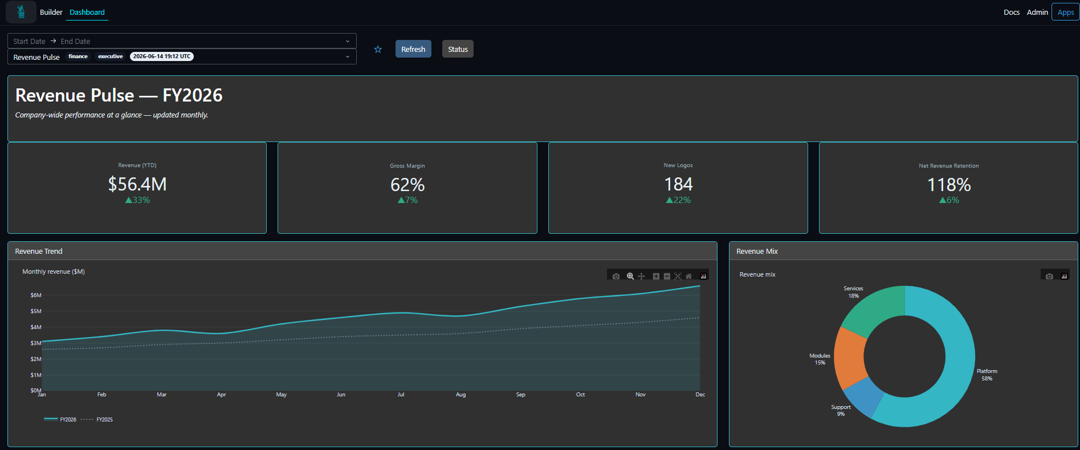
Task: Click the 2026-06-14 19:12 UTC timestamp badge
Action: click(x=162, y=56)
